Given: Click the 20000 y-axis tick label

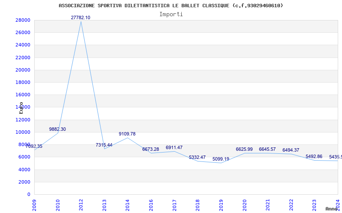Looking at the screenshot, I should tap(23, 70).
